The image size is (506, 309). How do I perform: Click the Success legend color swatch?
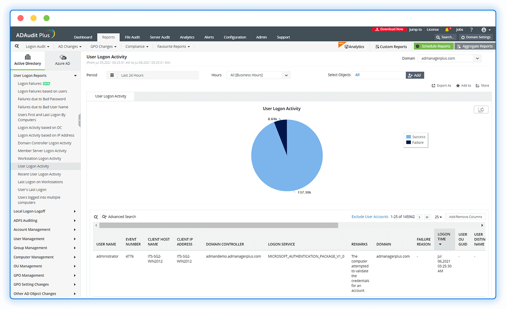pos(409,137)
